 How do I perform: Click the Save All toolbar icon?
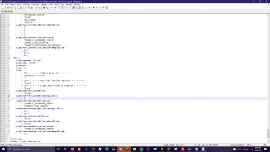pos(11,8)
